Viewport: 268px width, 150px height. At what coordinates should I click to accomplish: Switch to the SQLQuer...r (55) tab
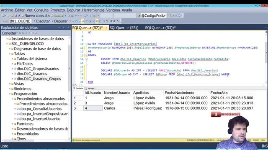(124, 28)
